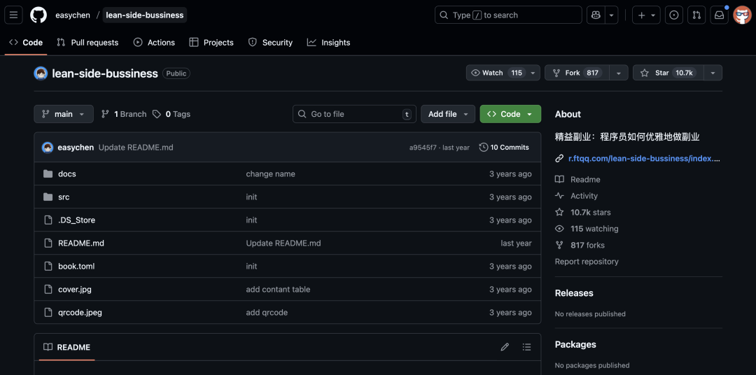Open the Update README.md commit message
Image resolution: width=756 pixels, height=375 pixels.
click(x=136, y=148)
